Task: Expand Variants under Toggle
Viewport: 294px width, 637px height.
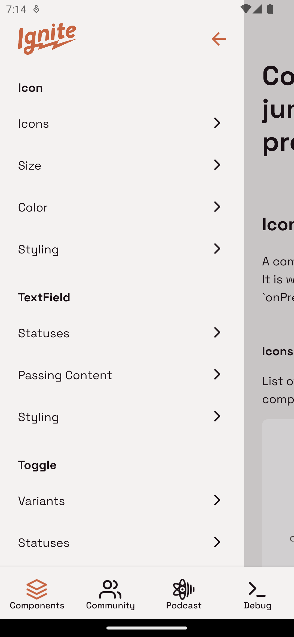Action: tap(217, 500)
